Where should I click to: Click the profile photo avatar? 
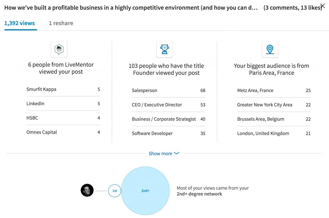[87, 190]
